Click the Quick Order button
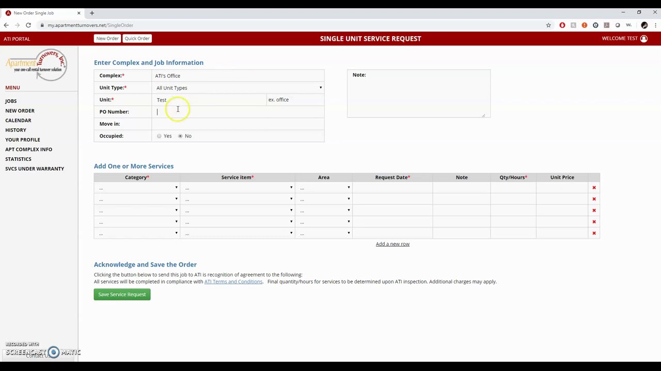661x371 pixels. (137, 39)
